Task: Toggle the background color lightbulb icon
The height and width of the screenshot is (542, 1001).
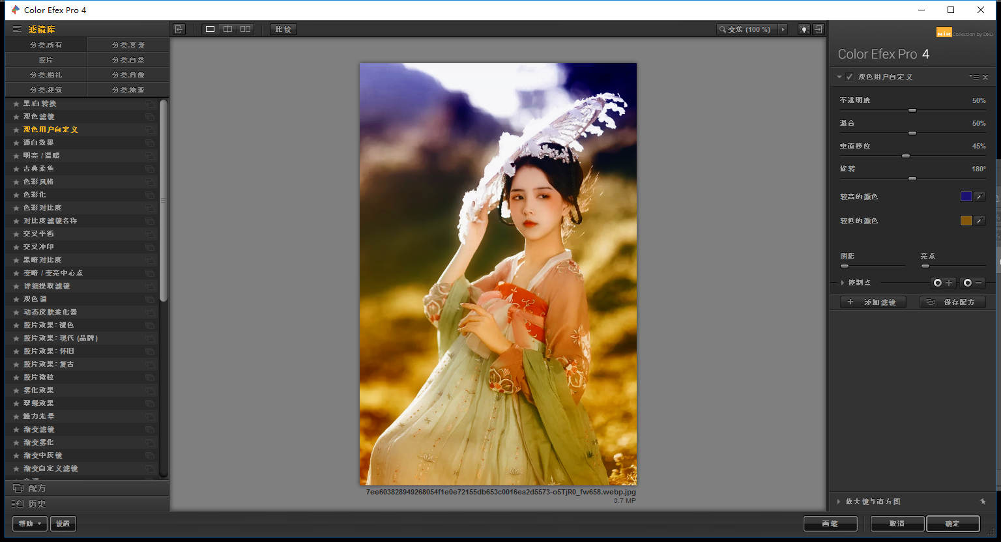Action: 804,29
